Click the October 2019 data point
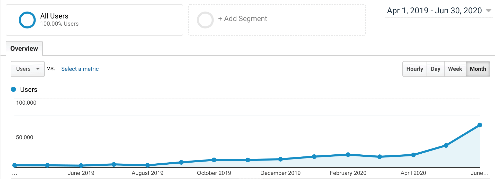This screenshot has width=495, height=179. (x=214, y=160)
